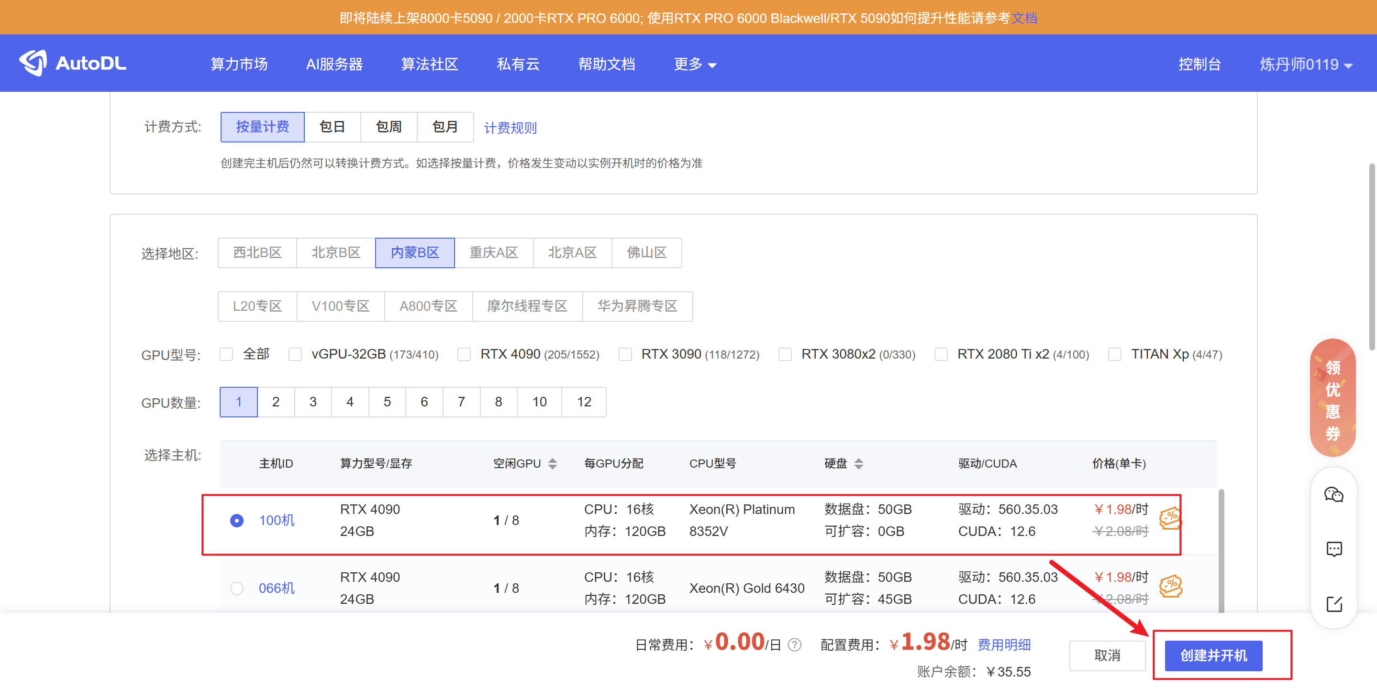The image size is (1377, 699).
Task: Click the 取消 button
Action: point(1107,655)
